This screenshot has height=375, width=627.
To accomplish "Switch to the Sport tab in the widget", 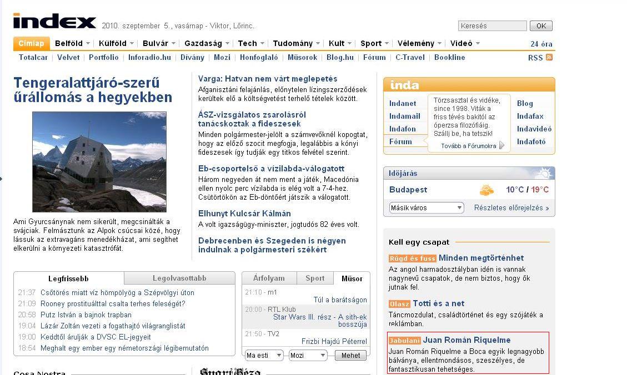I will point(315,278).
